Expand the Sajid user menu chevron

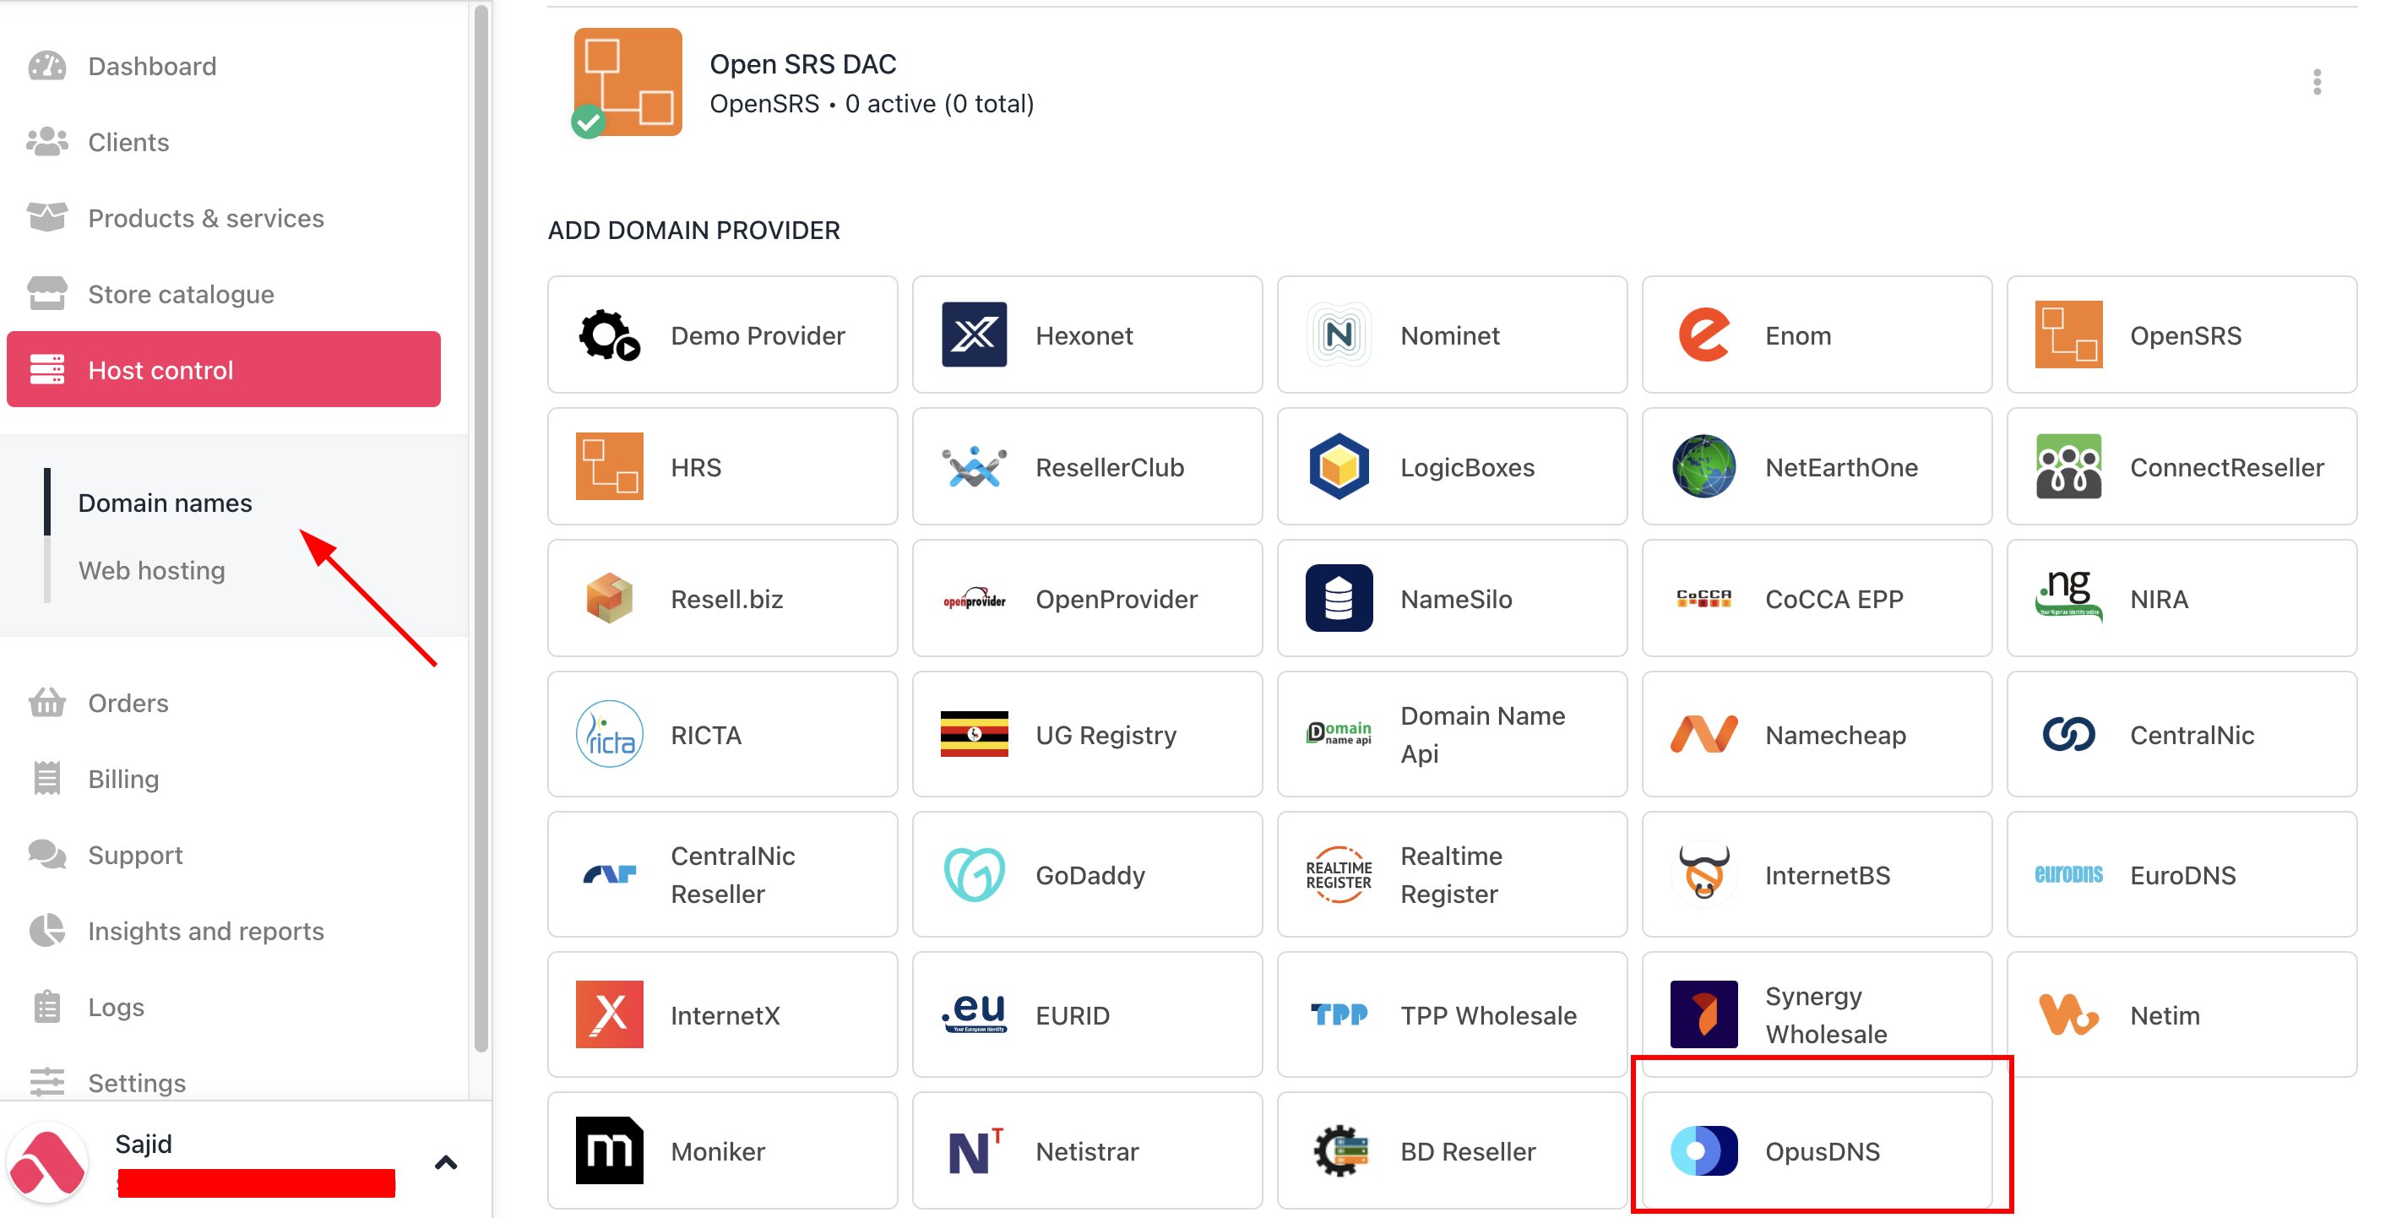click(446, 1162)
